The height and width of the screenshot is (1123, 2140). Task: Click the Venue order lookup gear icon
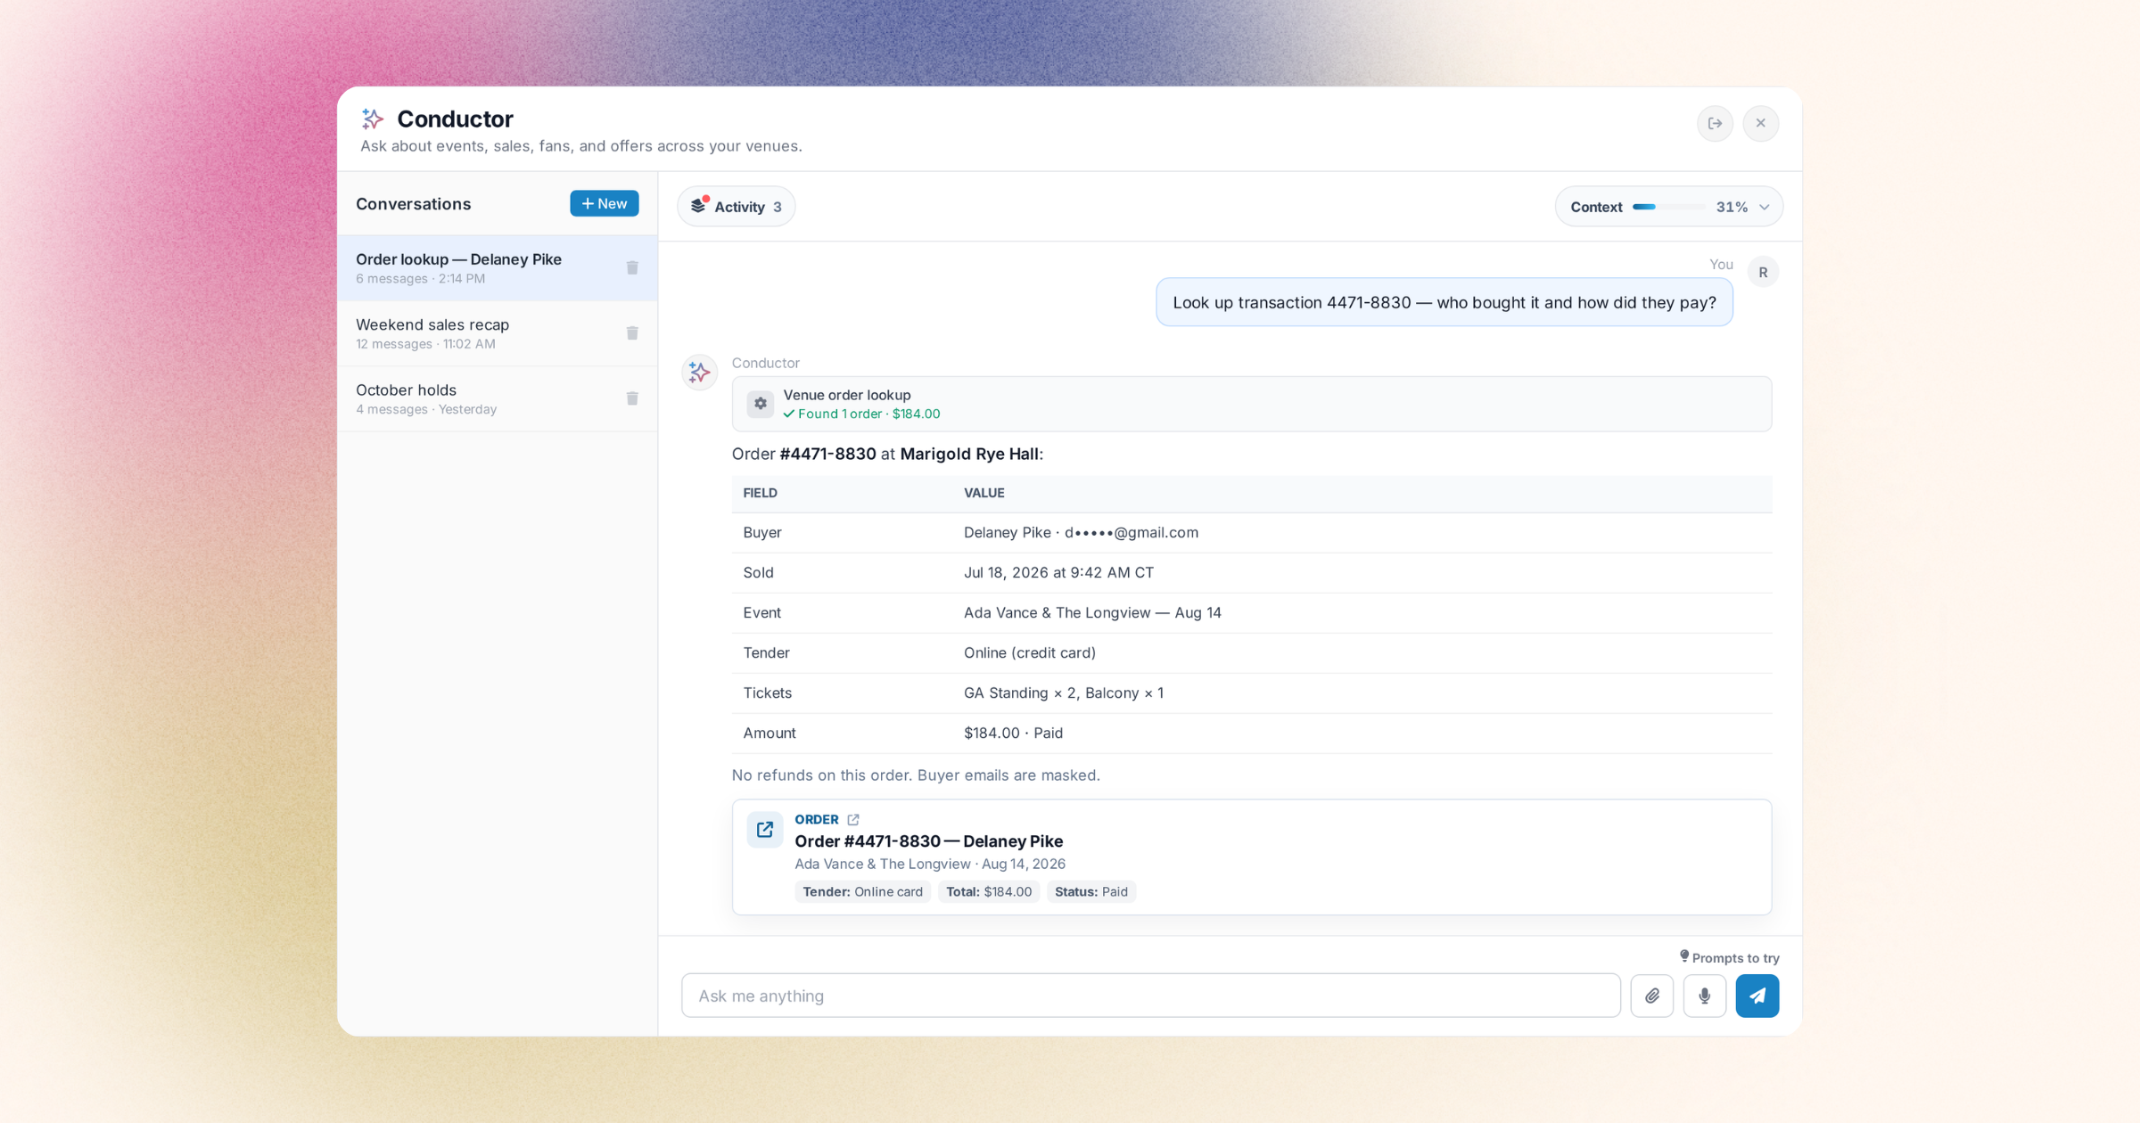coord(761,404)
